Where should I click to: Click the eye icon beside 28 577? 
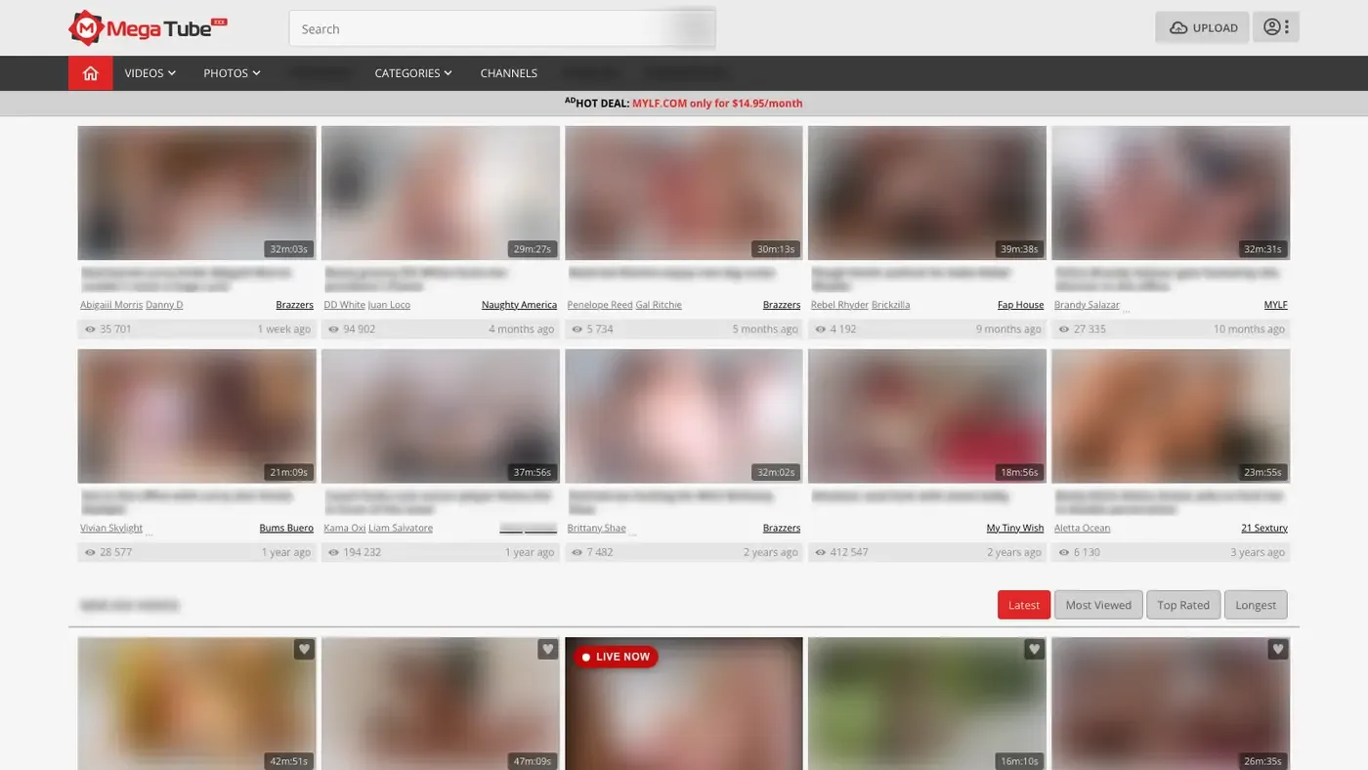[90, 552]
